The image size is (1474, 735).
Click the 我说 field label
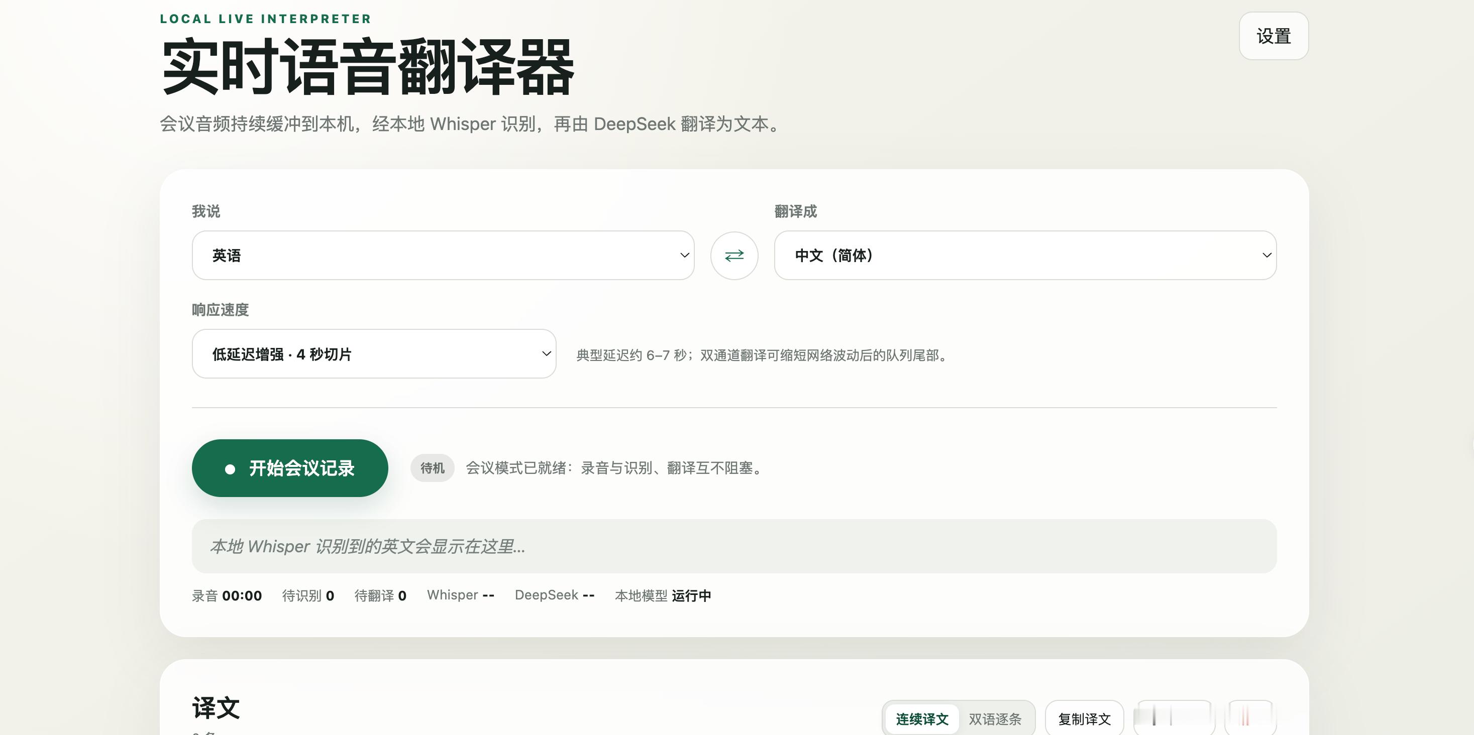tap(206, 211)
